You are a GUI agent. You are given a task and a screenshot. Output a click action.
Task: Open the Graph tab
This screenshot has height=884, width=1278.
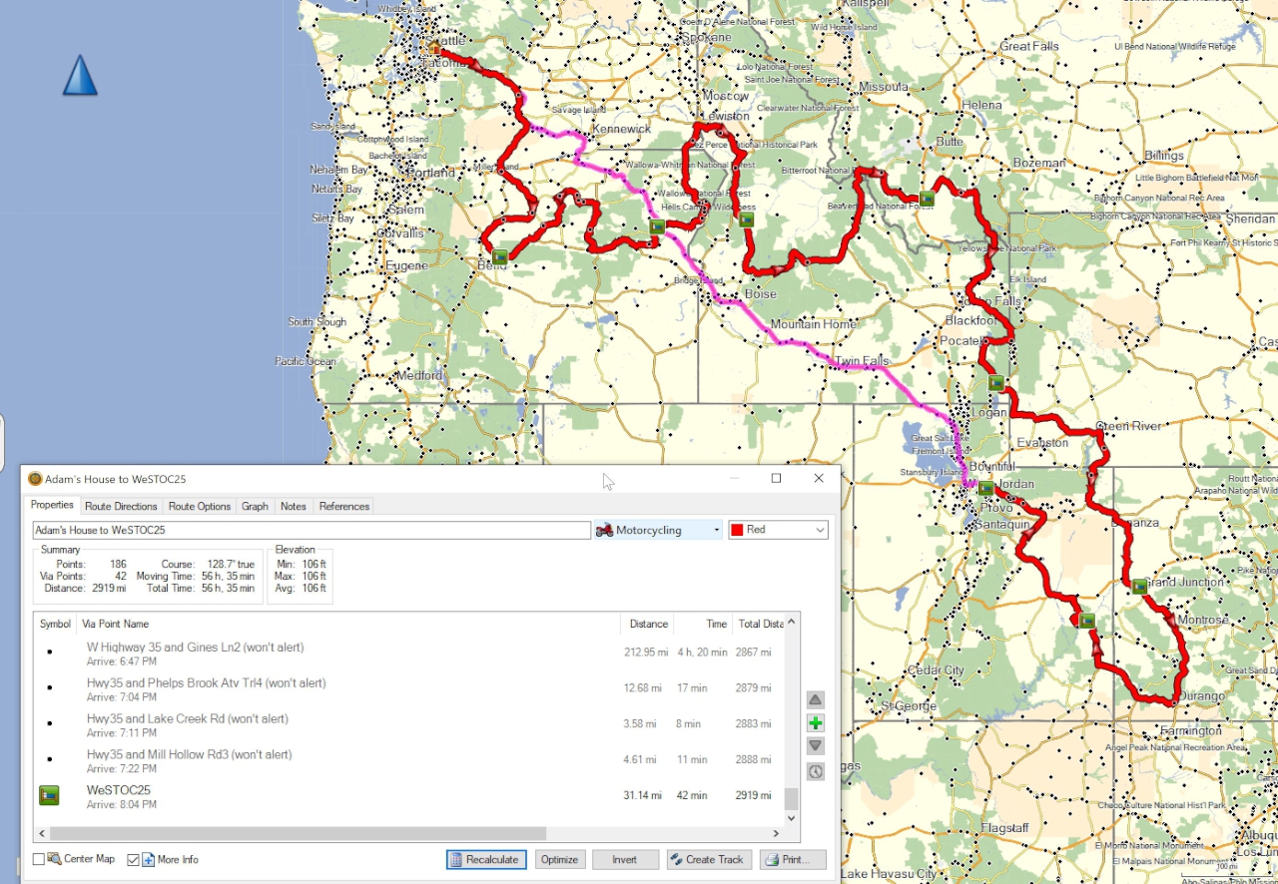pyautogui.click(x=255, y=506)
